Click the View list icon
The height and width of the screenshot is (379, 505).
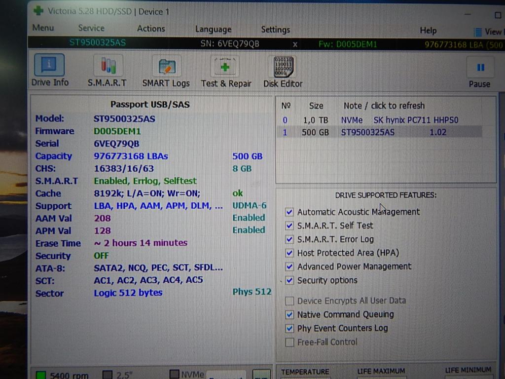478,32
